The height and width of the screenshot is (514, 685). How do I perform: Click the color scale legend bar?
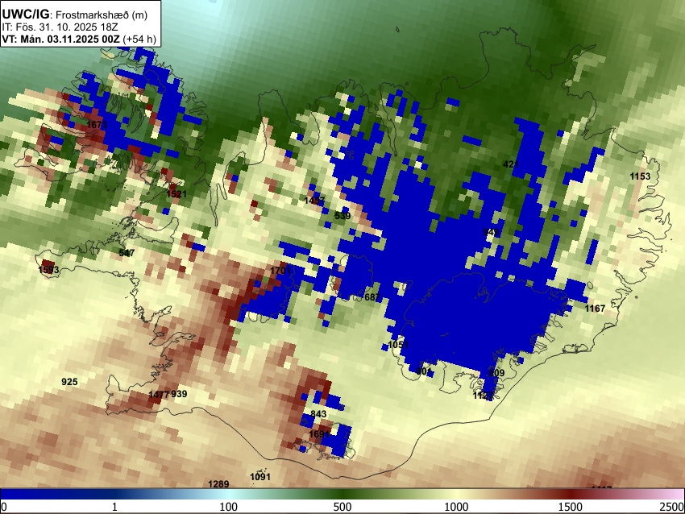point(342,494)
